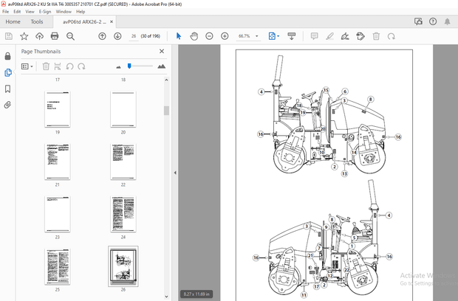The width and height of the screenshot is (458, 301).
Task: Select page 22 thumbnail
Action: 123,162
